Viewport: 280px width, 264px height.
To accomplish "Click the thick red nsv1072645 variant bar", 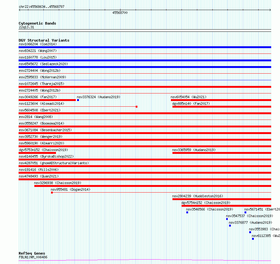I will tap(145, 87).
